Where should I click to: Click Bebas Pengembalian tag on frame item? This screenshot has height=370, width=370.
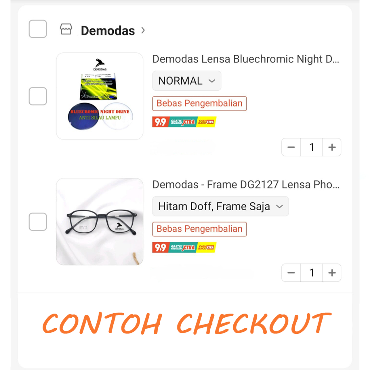click(x=199, y=229)
